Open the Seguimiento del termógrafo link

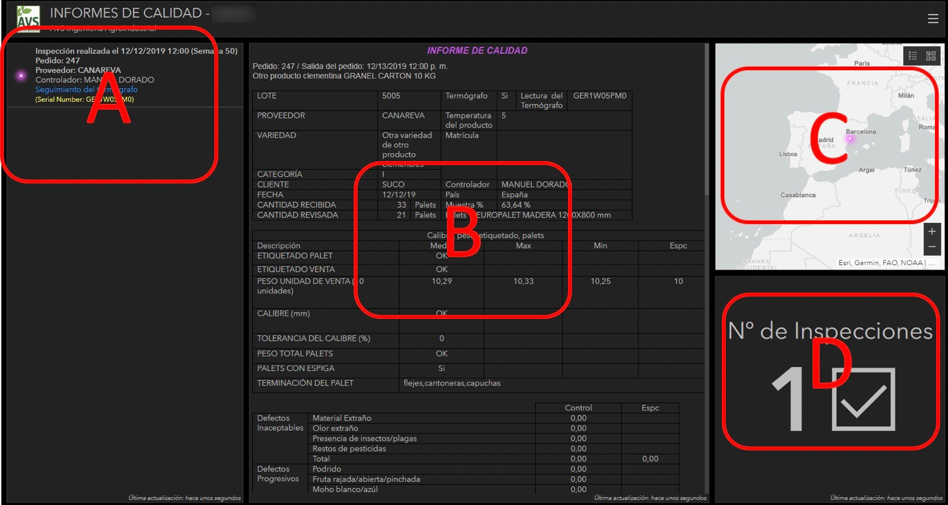click(x=86, y=89)
